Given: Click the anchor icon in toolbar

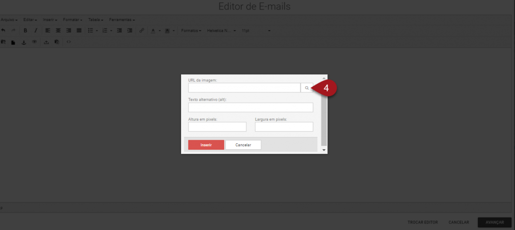Looking at the screenshot, I should tap(23, 42).
